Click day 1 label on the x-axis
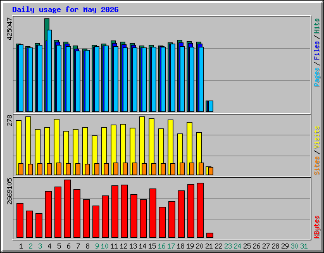Screen dimensions: 324x253 click(21, 246)
